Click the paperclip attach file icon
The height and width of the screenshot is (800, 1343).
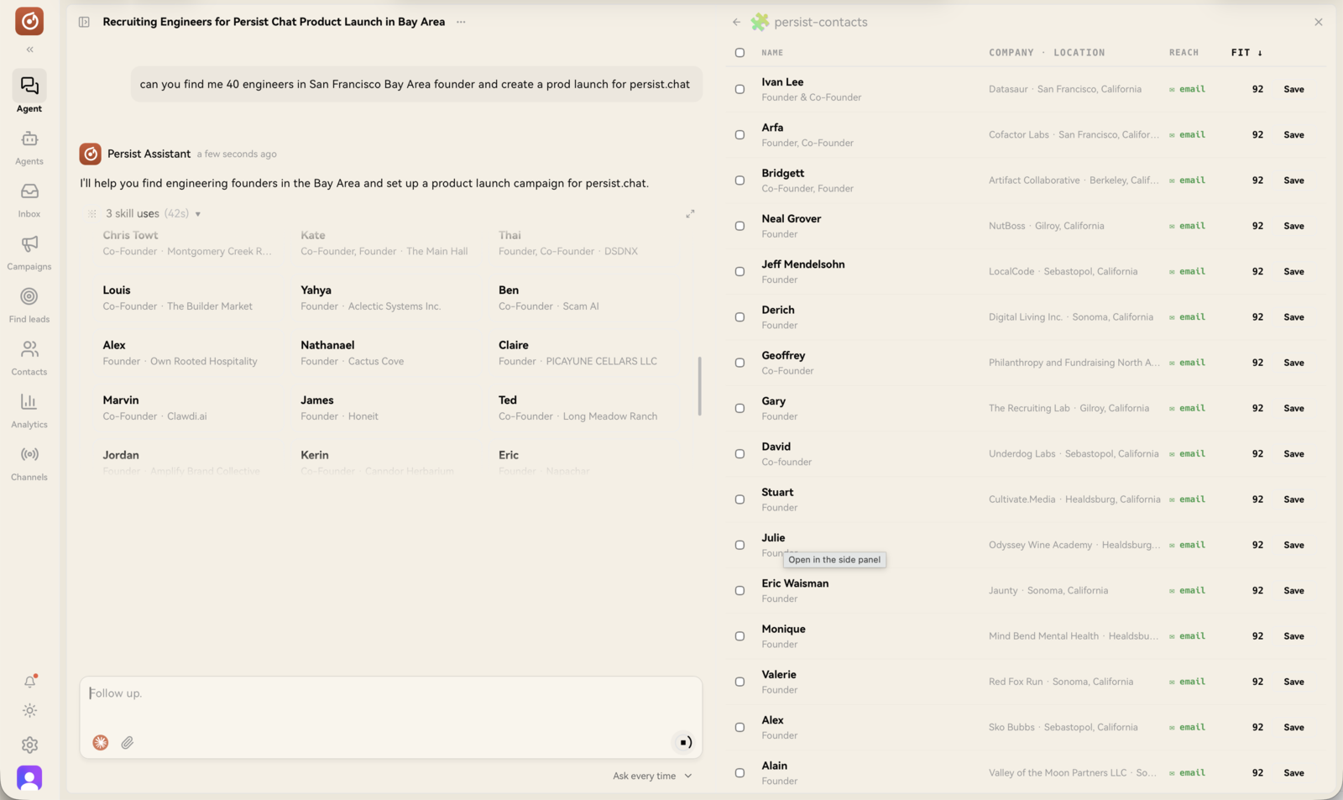128,743
